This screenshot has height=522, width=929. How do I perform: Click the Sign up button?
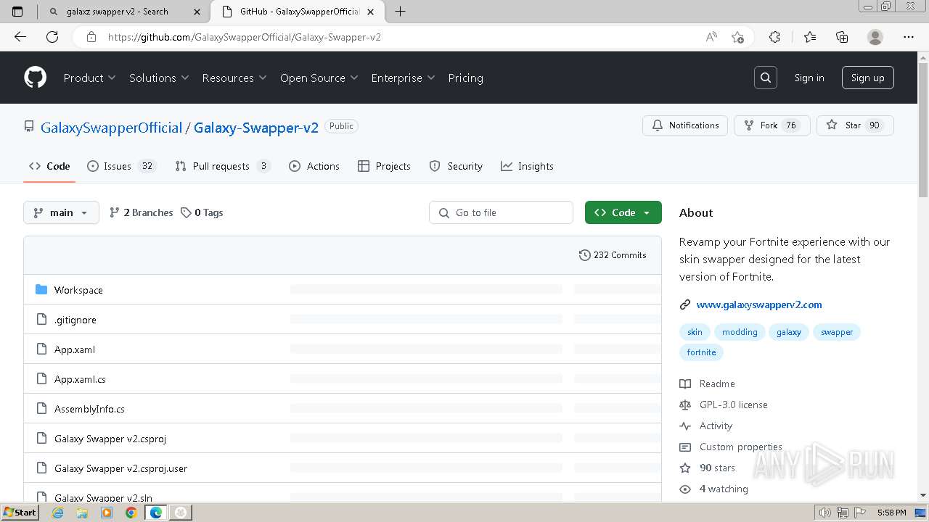click(x=867, y=78)
